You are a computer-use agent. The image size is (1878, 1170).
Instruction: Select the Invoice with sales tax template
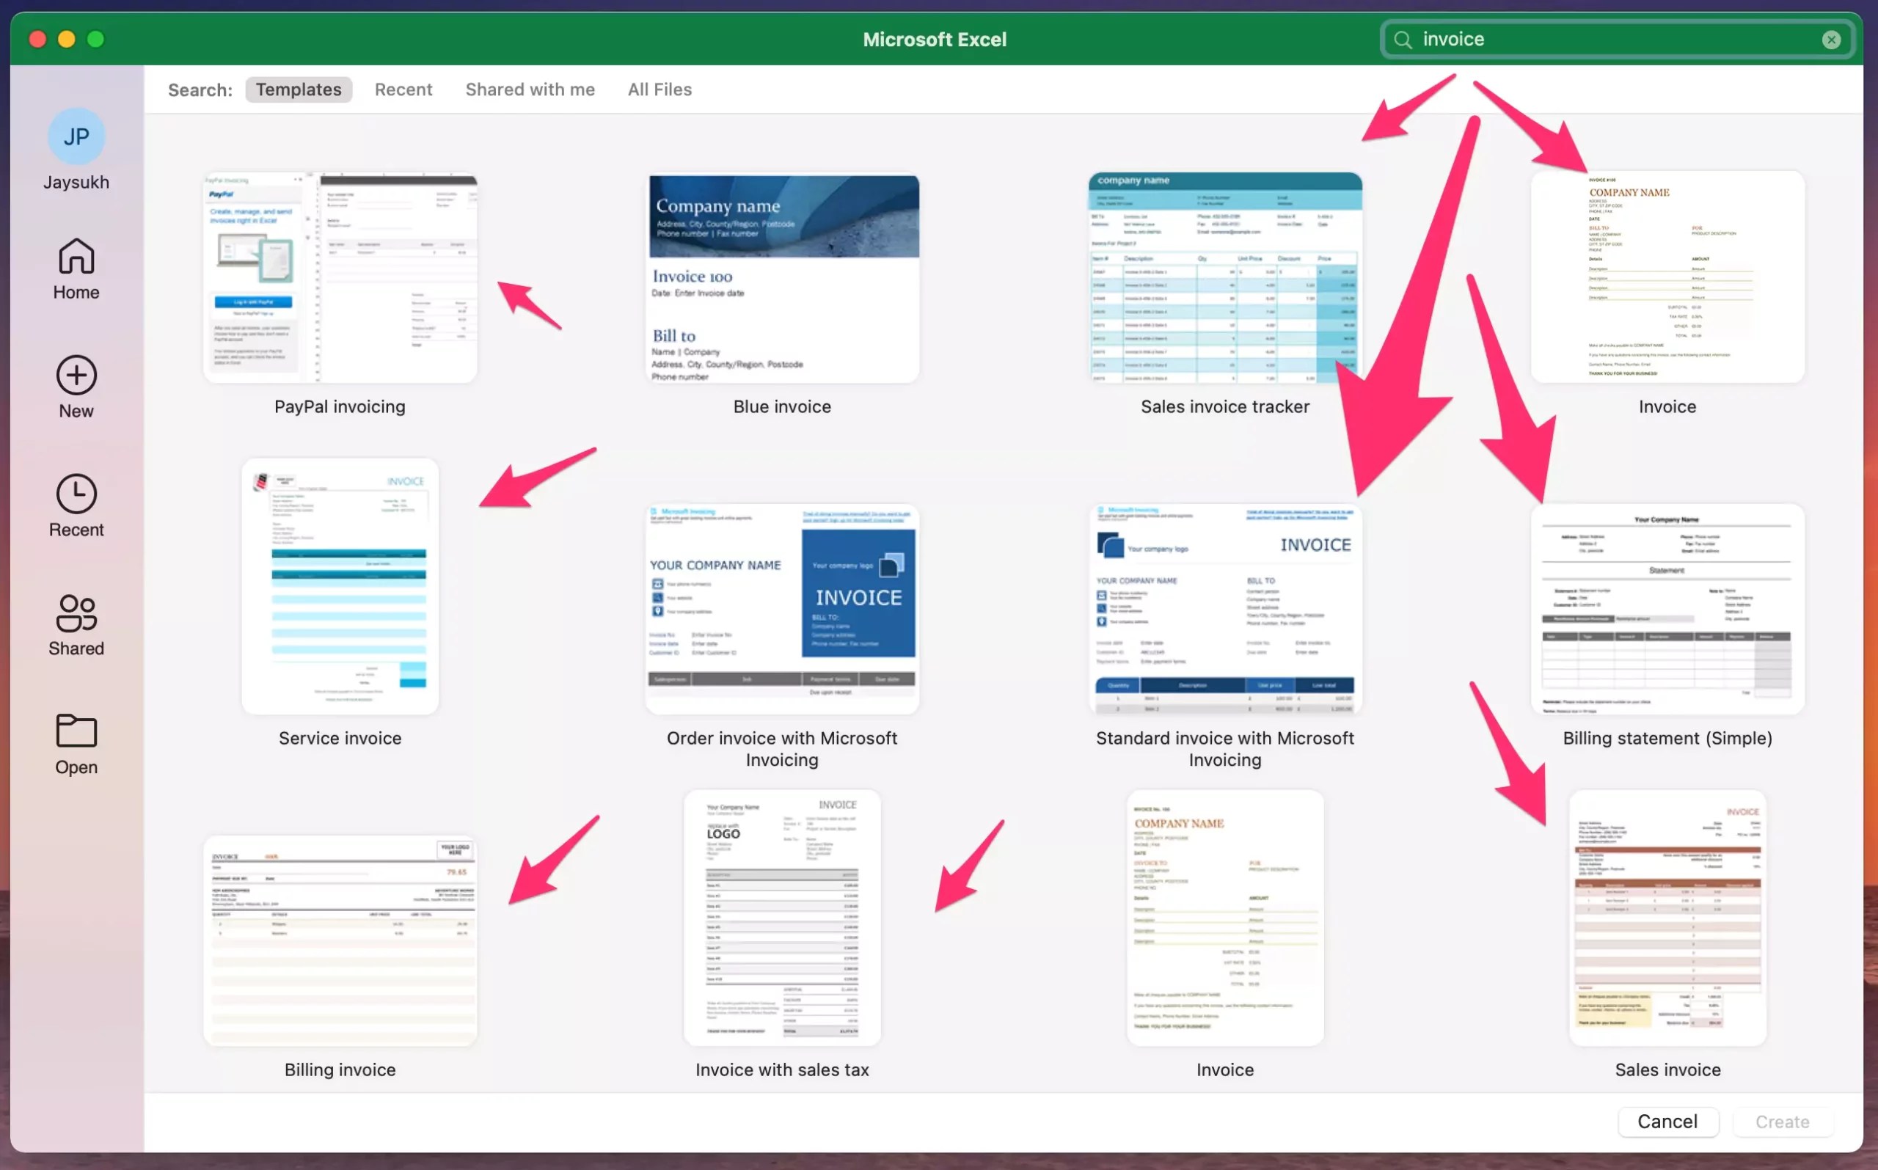(782, 918)
